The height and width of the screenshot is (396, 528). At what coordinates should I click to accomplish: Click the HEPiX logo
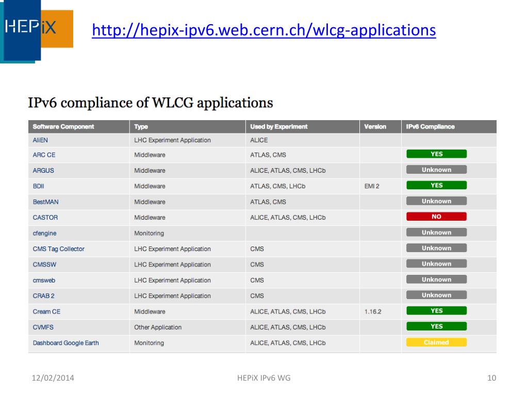pyautogui.click(x=37, y=31)
